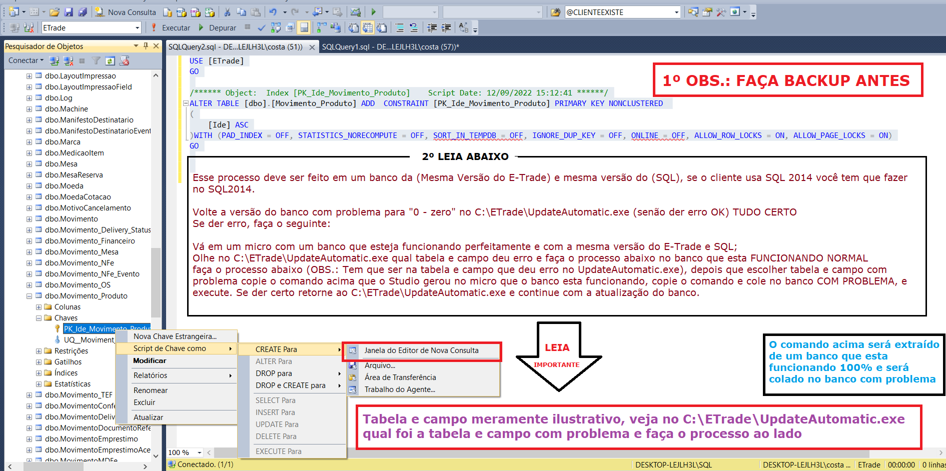Click Janela do Editor de Nova Consulta
Image resolution: width=946 pixels, height=471 pixels.
click(422, 350)
